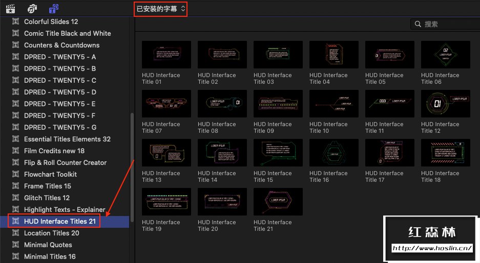Select DPRED - TWENTY5 - F category
Viewport: 480px width, 263px height.
[60, 115]
